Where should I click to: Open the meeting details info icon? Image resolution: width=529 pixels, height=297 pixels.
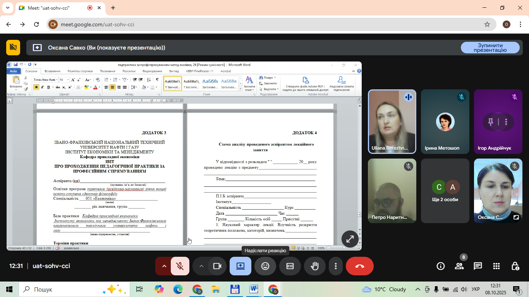pos(441,266)
